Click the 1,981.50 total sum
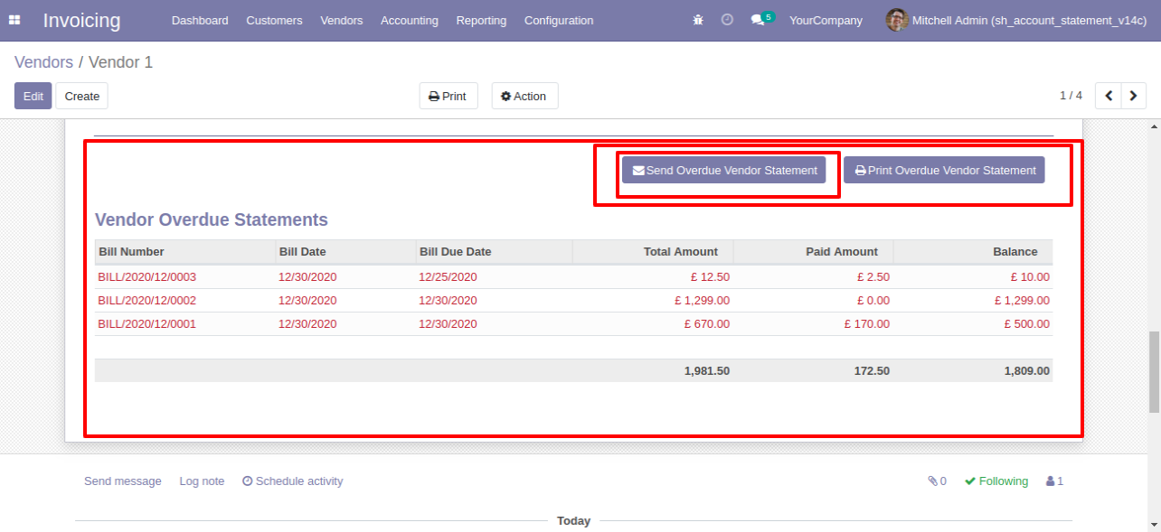This screenshot has width=1161, height=532. tap(707, 370)
